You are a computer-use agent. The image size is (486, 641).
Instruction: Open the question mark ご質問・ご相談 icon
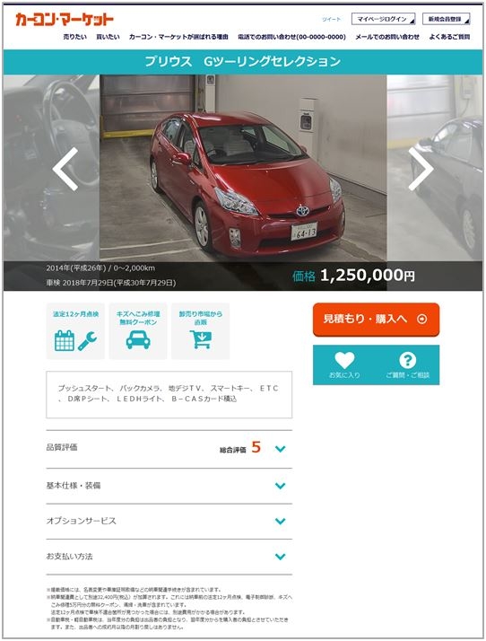[407, 360]
